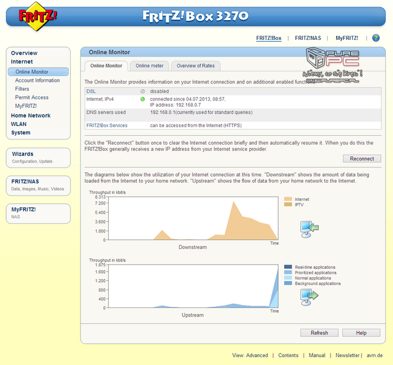Click the Help button
The height and width of the screenshot is (365, 393).
pos(361,333)
